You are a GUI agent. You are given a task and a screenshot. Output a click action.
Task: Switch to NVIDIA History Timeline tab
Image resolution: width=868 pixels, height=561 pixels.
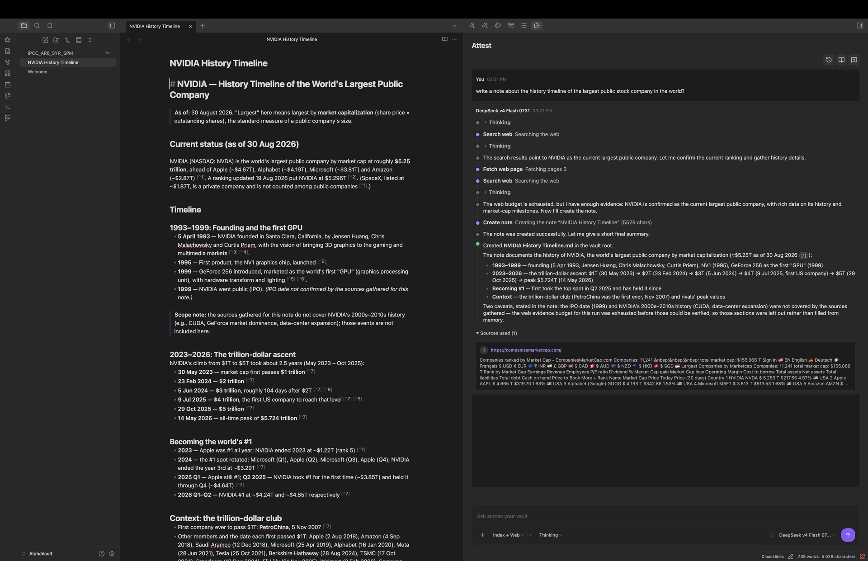(x=155, y=26)
